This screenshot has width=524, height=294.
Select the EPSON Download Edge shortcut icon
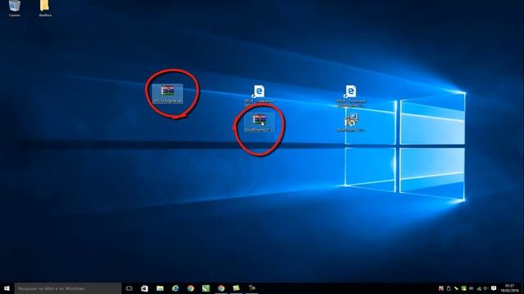click(350, 96)
